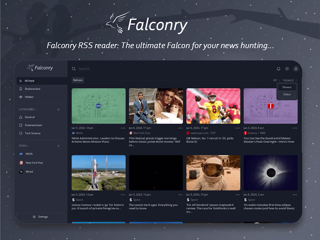The height and width of the screenshot is (240, 320).
Task: Click the Refresh button
Action: tap(78, 80)
